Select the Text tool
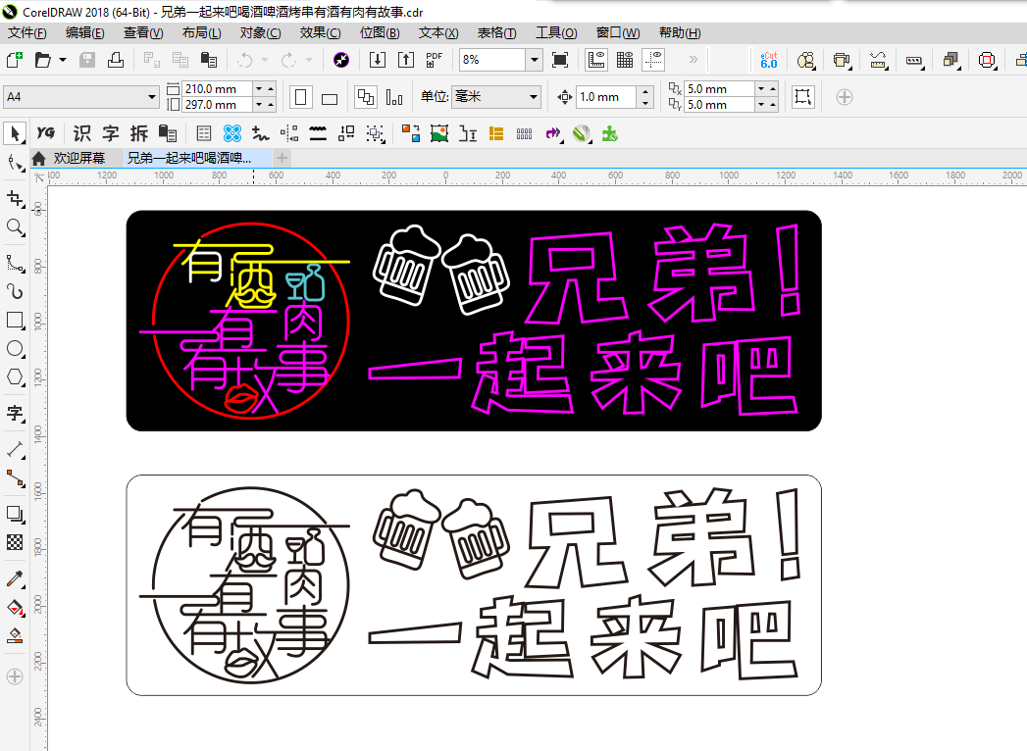 [x=15, y=413]
